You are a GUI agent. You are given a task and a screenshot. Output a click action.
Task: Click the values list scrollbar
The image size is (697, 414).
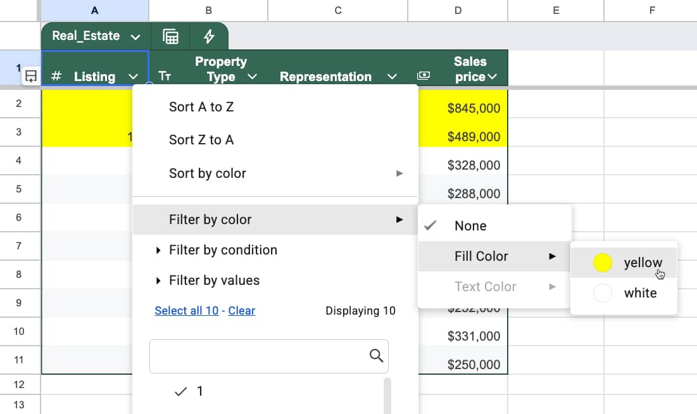click(387, 396)
